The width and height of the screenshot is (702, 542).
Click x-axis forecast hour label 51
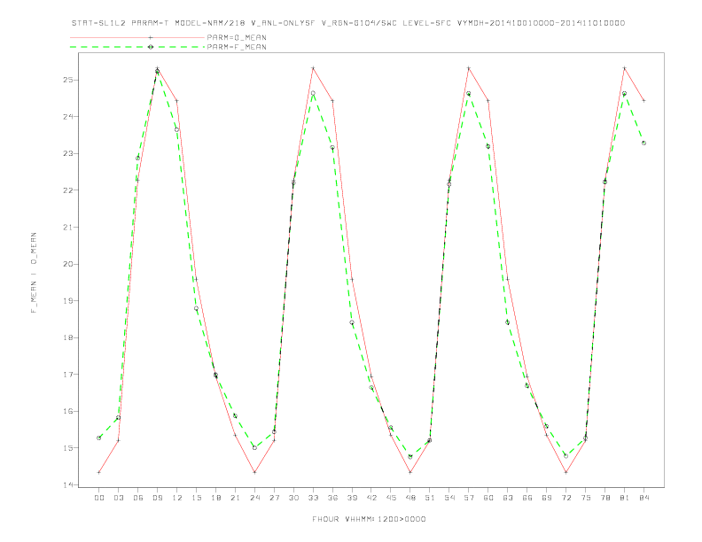pyautogui.click(x=430, y=498)
